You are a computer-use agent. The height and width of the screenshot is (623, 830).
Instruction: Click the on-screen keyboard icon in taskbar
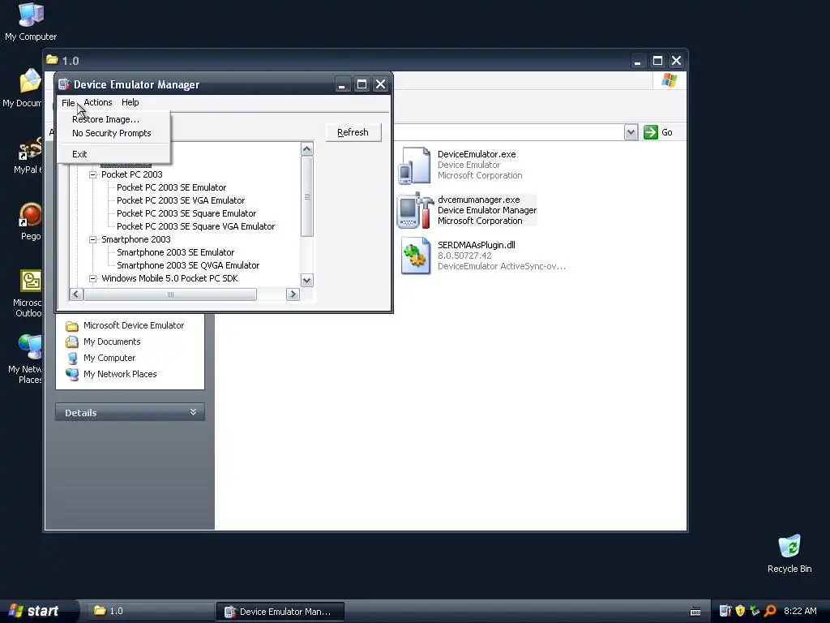695,612
